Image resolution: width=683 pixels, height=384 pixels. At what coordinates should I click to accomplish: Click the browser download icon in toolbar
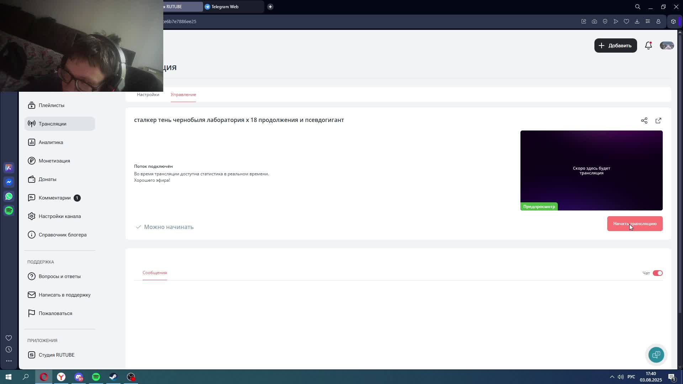[x=637, y=21]
